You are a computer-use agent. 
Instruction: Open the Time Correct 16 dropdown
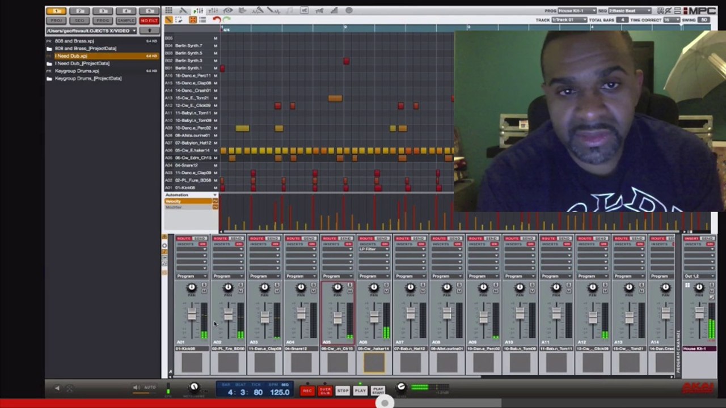672,20
